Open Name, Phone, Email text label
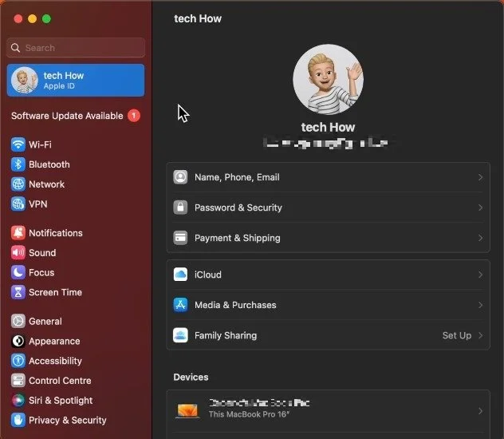Image resolution: width=504 pixels, height=439 pixels. (x=237, y=177)
